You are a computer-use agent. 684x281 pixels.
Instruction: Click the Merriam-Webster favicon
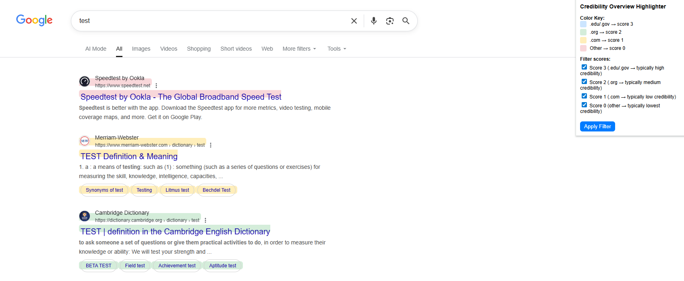click(85, 141)
